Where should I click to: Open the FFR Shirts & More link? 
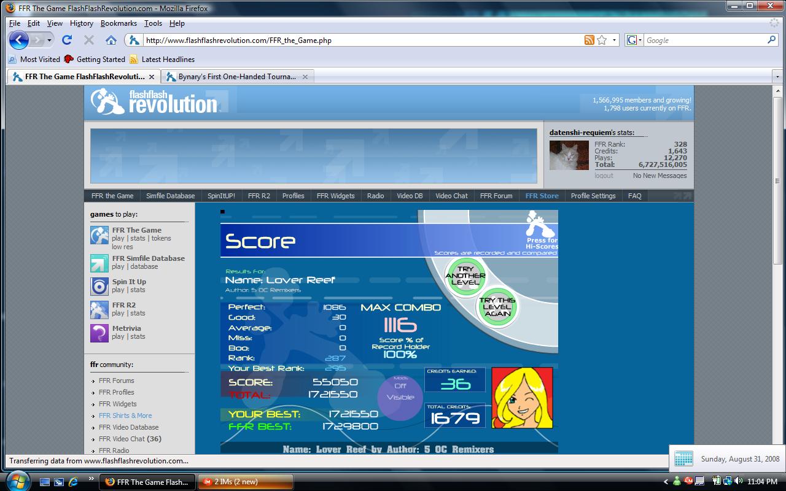point(125,416)
